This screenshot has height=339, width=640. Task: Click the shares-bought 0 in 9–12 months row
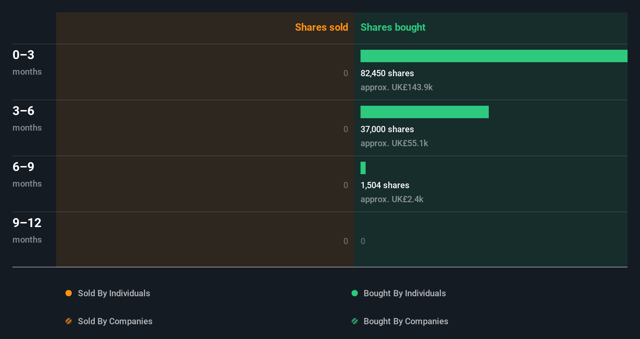pos(363,241)
